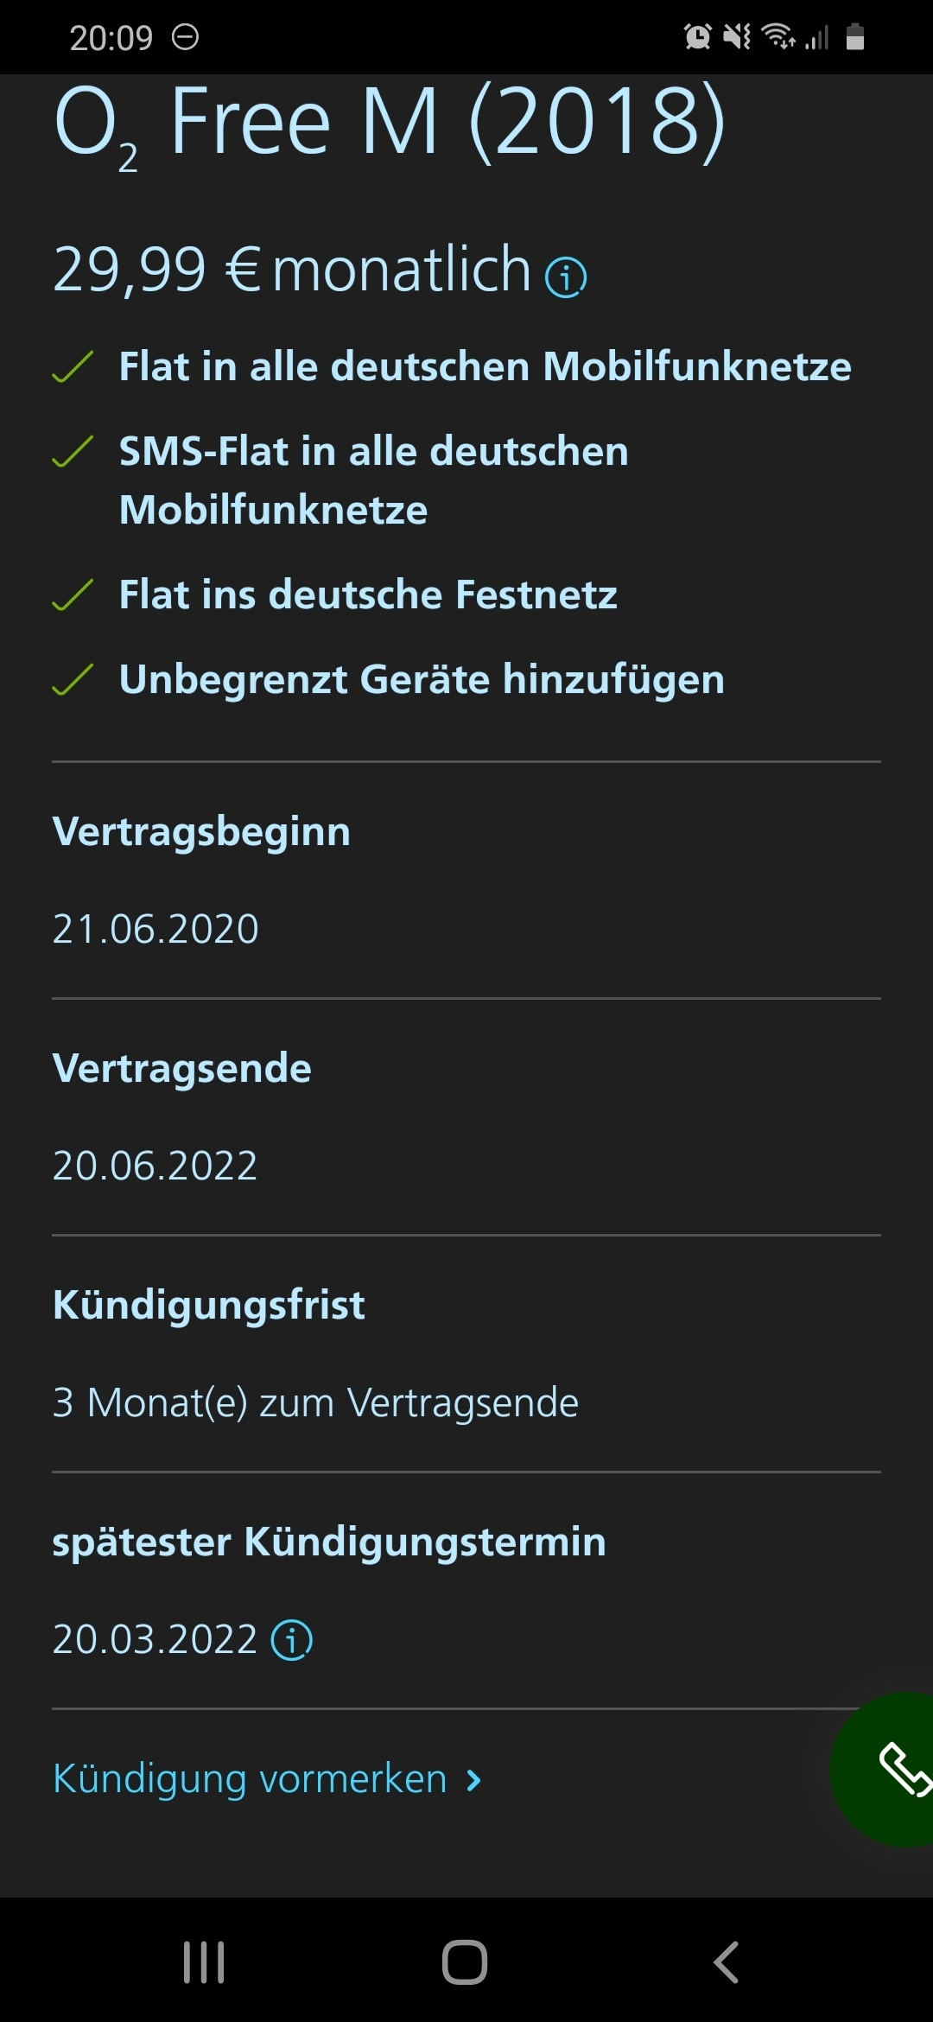This screenshot has height=2022, width=933.
Task: Tap the Vertragsbeginn date 21.06.2020
Action: (155, 929)
